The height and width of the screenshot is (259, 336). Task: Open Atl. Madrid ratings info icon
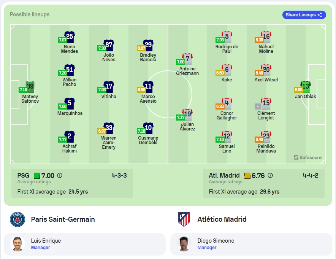point(270,175)
